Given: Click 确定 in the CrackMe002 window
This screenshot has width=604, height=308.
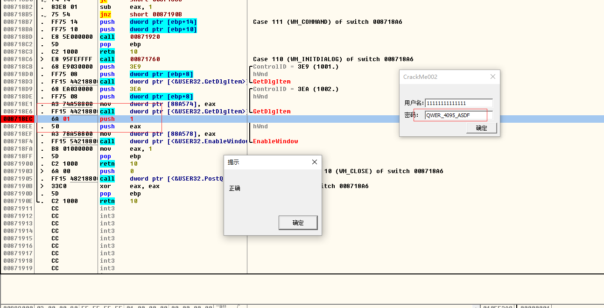Looking at the screenshot, I should (481, 128).
